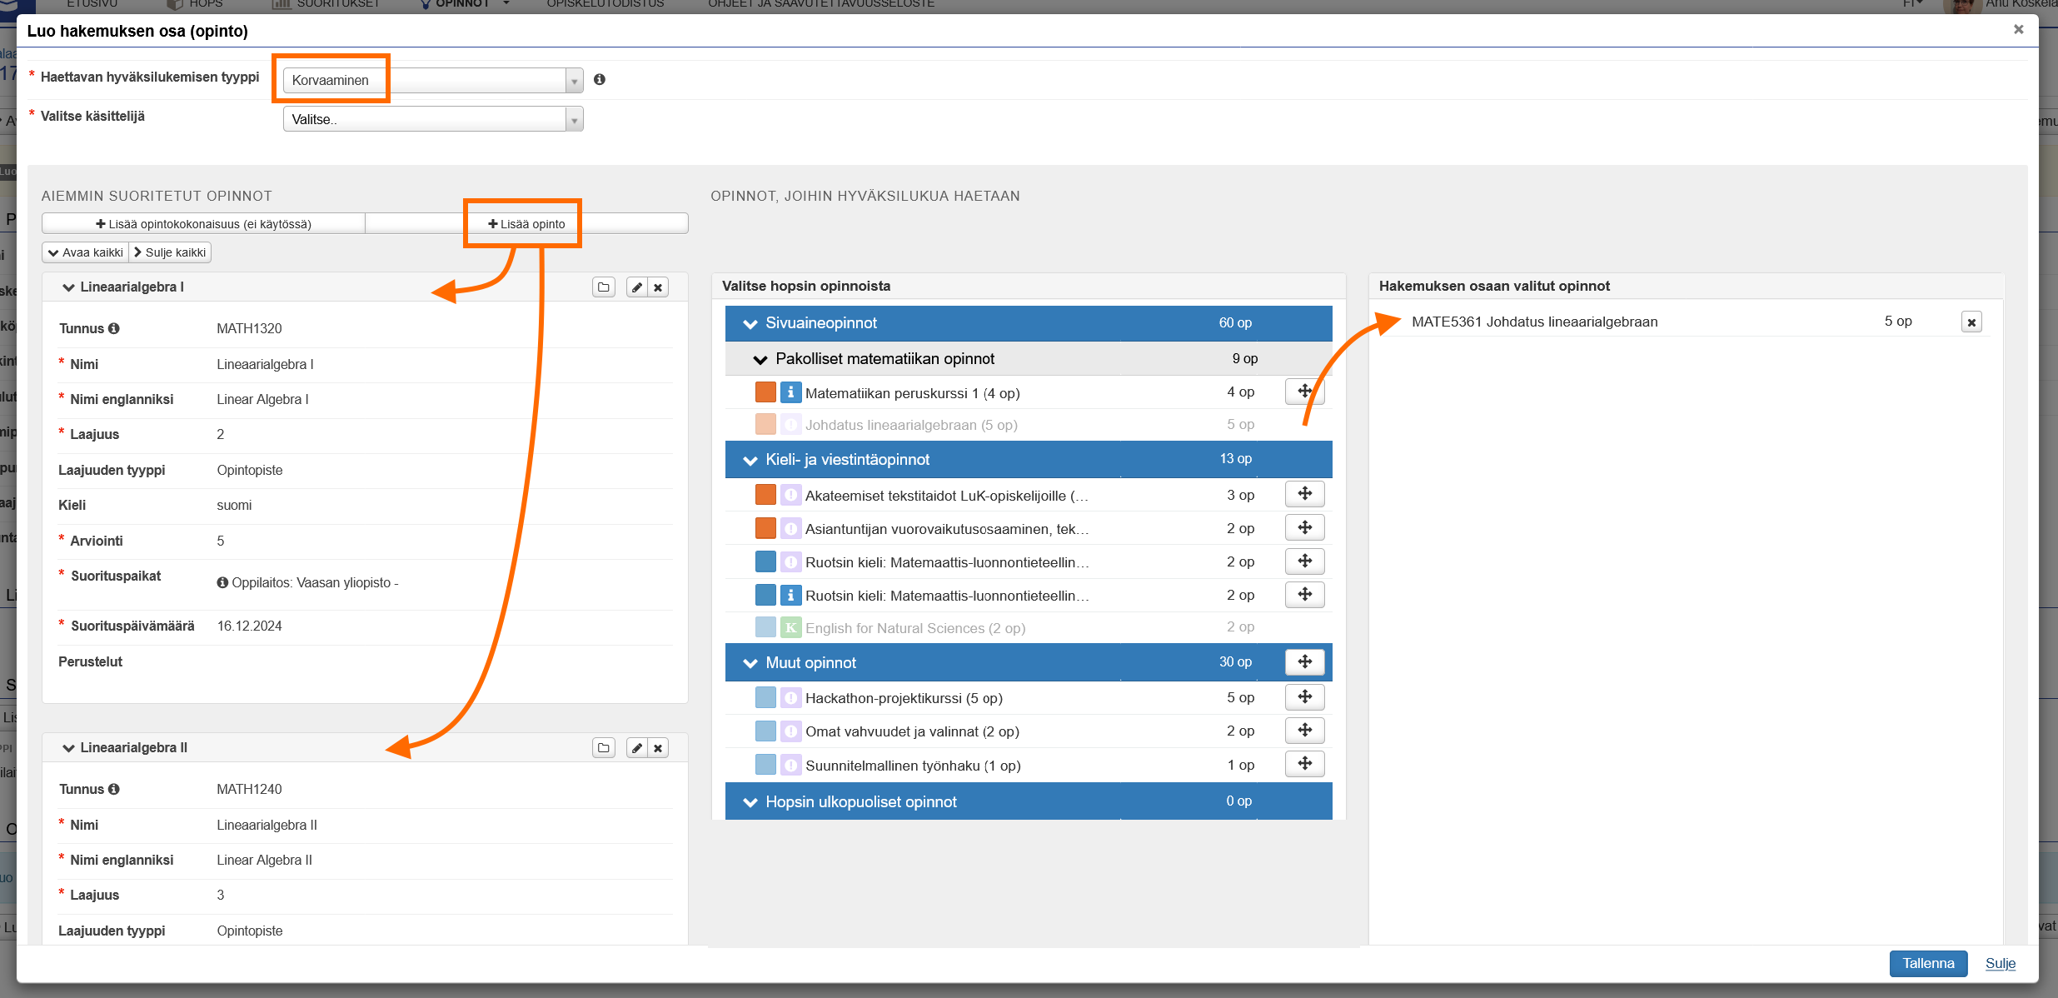Click move arrows on Muut opinnot header

1304,662
